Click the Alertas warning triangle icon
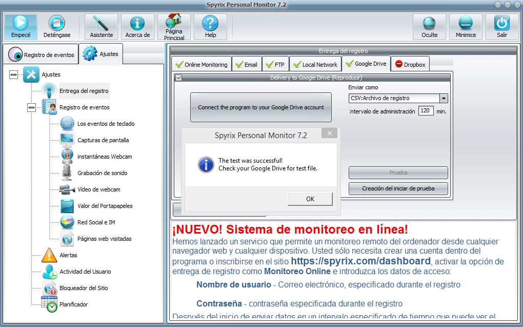 point(49,255)
